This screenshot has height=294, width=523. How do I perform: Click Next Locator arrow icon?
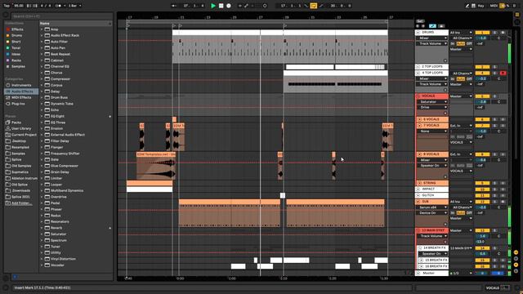coord(423,26)
